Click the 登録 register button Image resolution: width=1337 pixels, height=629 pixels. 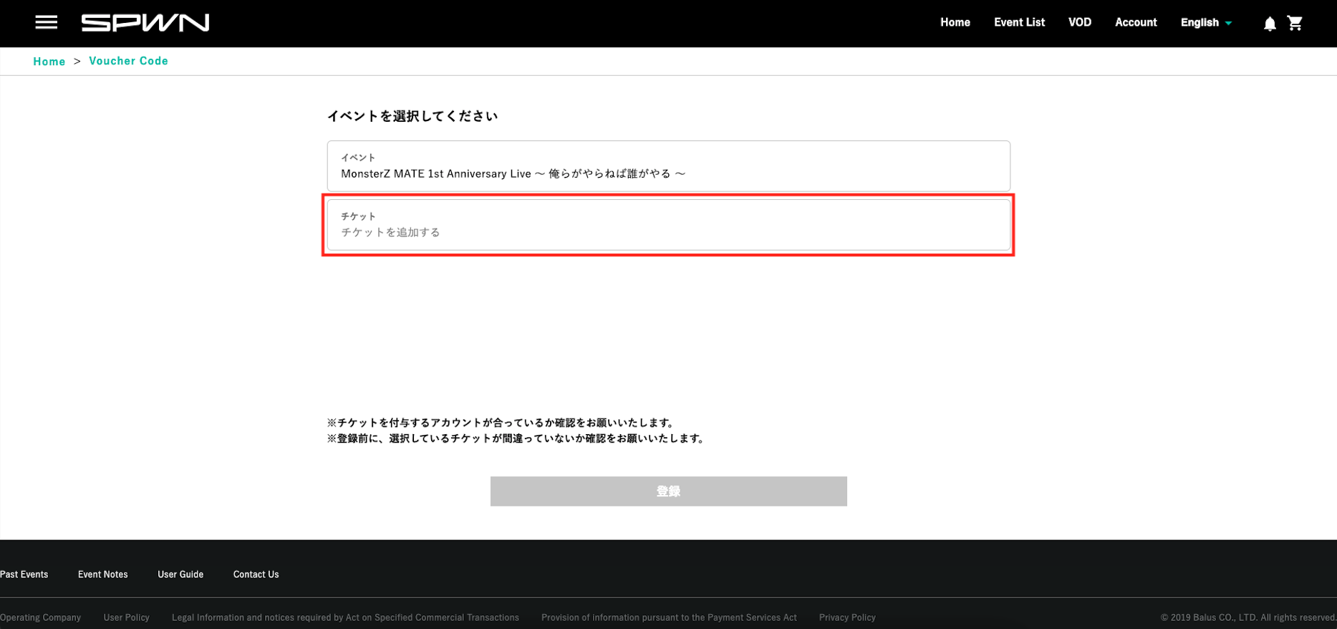[x=669, y=491]
